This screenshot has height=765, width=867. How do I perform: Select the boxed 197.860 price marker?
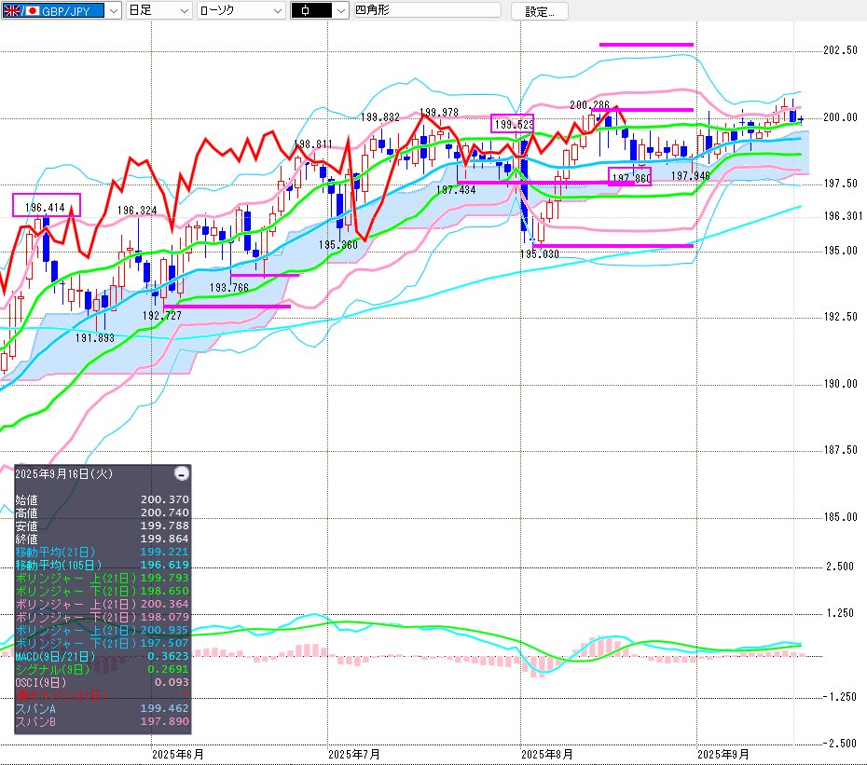pos(630,177)
